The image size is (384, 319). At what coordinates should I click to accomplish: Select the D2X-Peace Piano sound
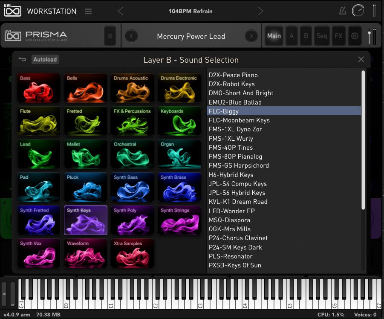[x=284, y=75]
